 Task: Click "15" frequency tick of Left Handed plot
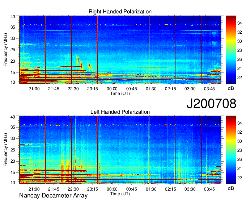click(13, 173)
